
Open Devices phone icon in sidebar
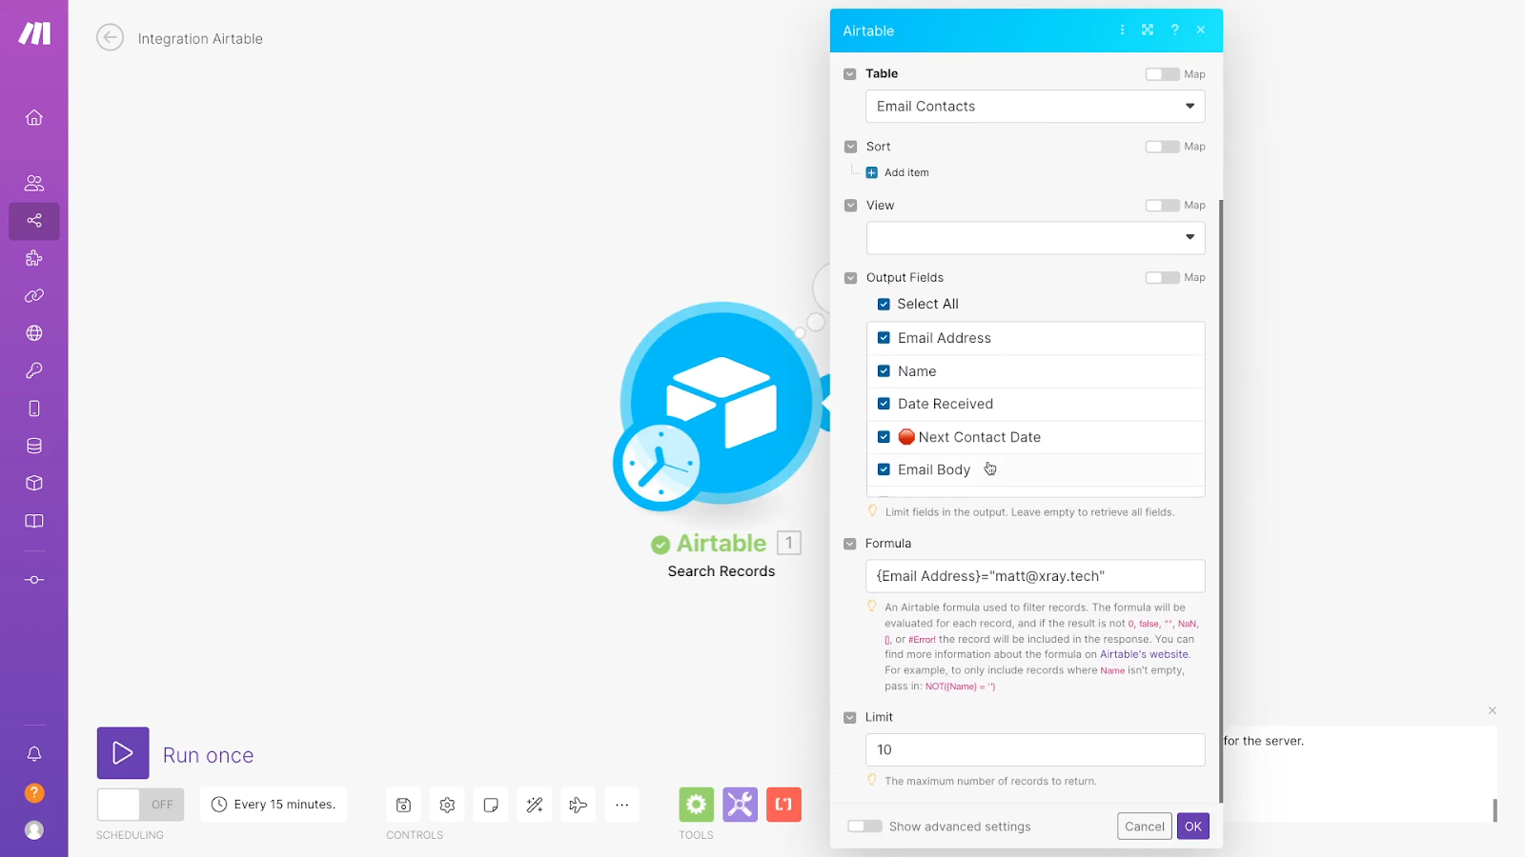[x=34, y=409]
